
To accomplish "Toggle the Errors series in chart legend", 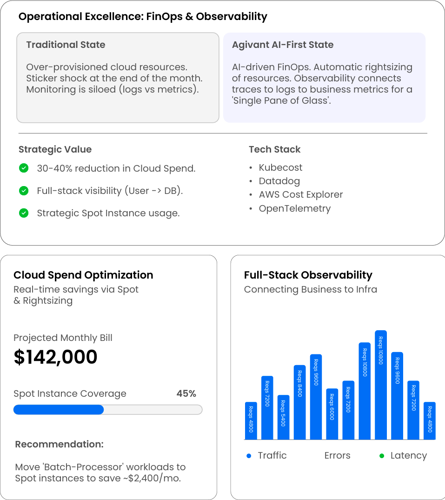I will coord(337,456).
